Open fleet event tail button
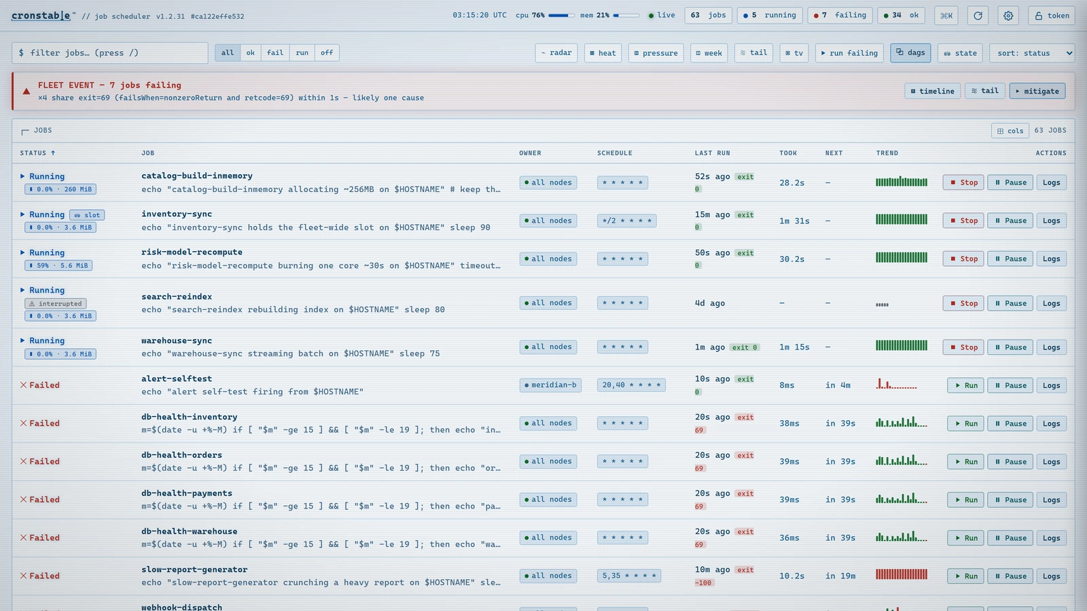Screen dimensions: 1087x611 (985, 91)
